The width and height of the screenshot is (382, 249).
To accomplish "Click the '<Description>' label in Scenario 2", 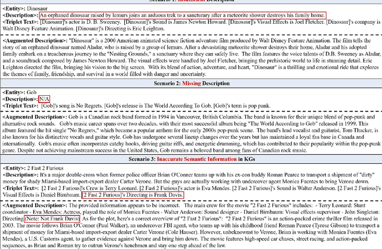I will 19,98.
